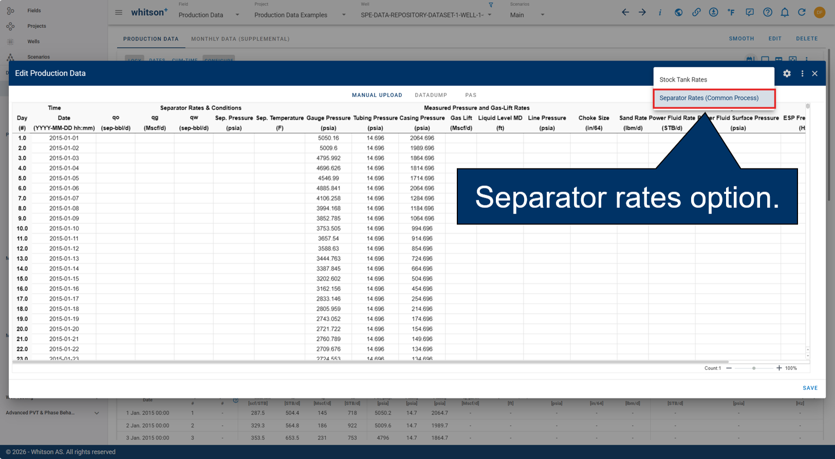
Task: Click DELETE button in background page
Action: (807, 39)
